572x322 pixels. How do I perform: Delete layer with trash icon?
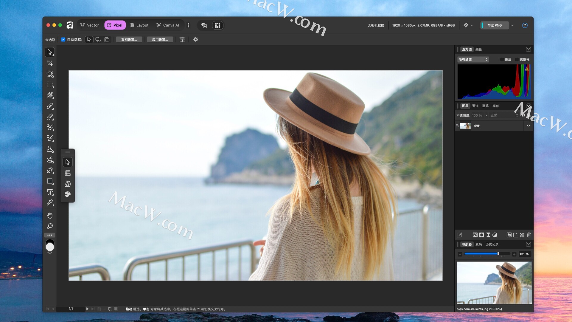click(529, 235)
